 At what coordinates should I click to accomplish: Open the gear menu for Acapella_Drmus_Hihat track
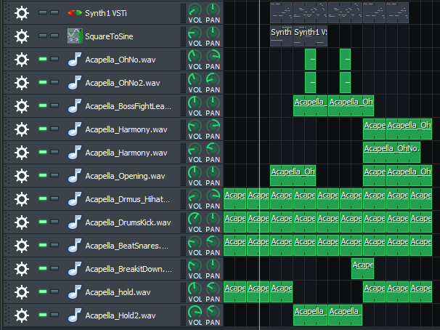tap(22, 199)
